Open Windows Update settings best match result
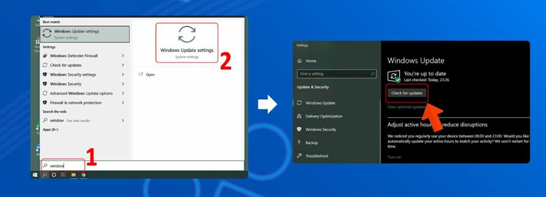The height and width of the screenshot is (197, 546). pyautogui.click(x=85, y=34)
